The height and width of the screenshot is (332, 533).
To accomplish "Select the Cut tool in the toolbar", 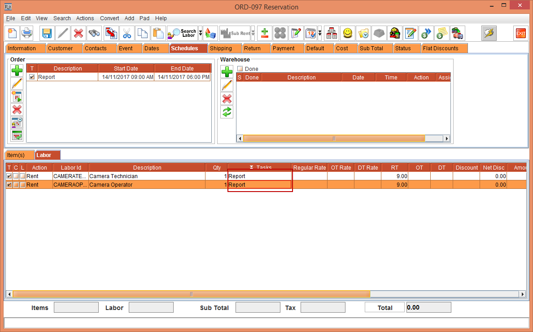I will [x=127, y=33].
